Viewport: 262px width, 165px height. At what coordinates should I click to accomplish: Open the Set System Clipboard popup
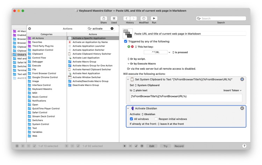(x=147, y=85)
